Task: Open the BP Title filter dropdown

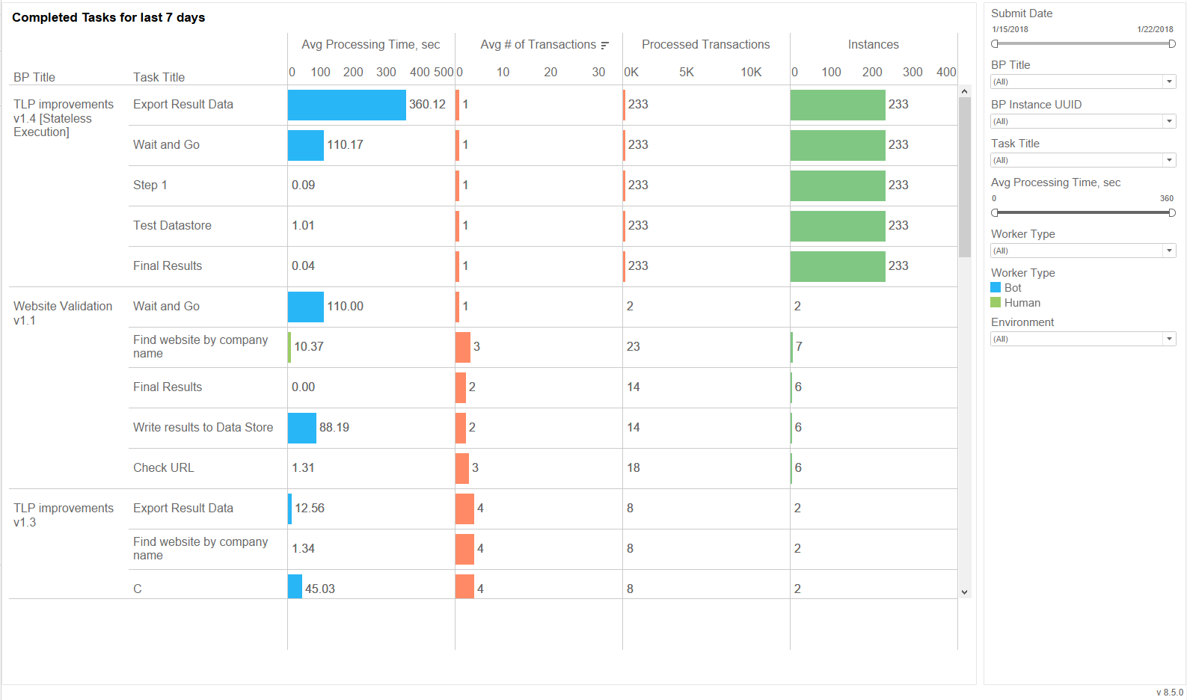Action: click(x=1083, y=82)
